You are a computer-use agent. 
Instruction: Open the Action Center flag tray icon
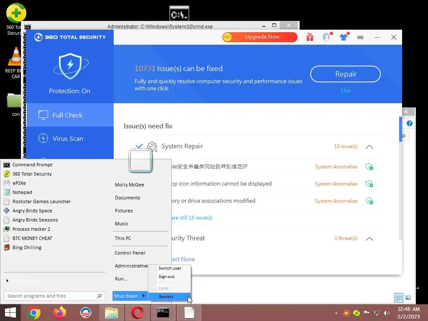coord(366,313)
